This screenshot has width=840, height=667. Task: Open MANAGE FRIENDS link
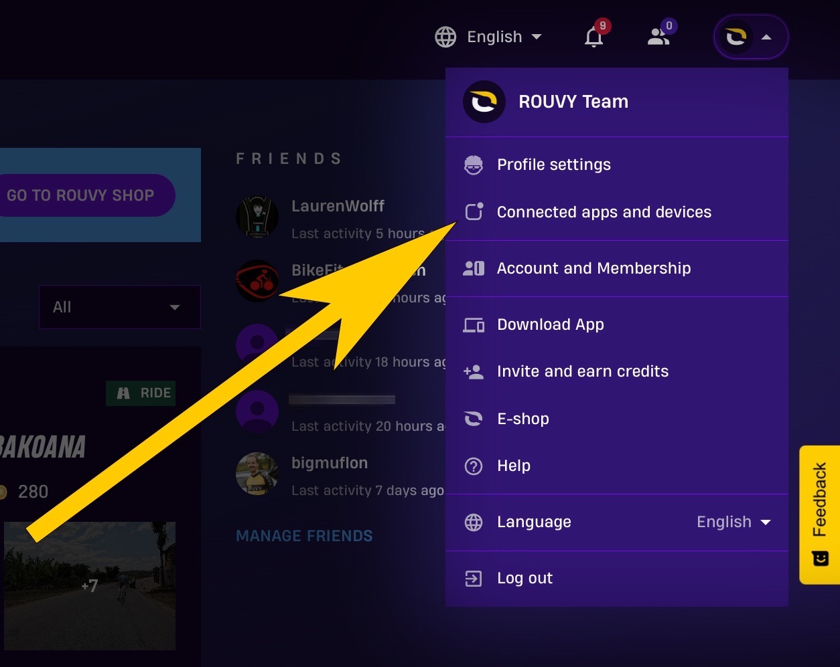tap(304, 536)
